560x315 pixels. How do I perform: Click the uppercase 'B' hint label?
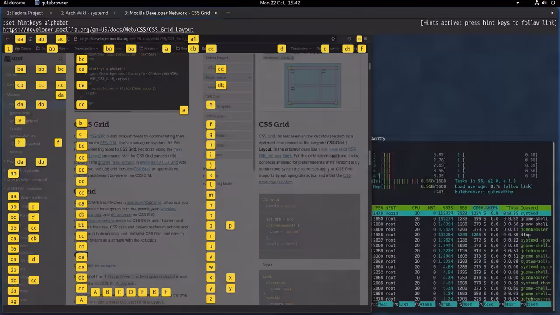tap(107, 292)
